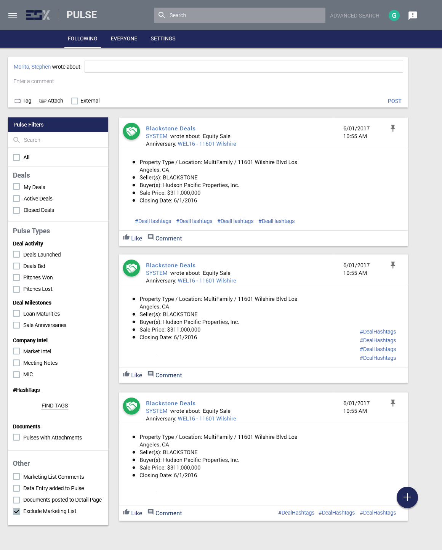The height and width of the screenshot is (550, 442).
Task: Like the first Blackstone Deals pulse
Action: (133, 238)
